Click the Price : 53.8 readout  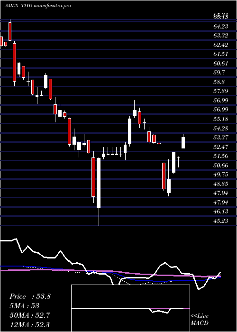pyautogui.click(x=30, y=296)
